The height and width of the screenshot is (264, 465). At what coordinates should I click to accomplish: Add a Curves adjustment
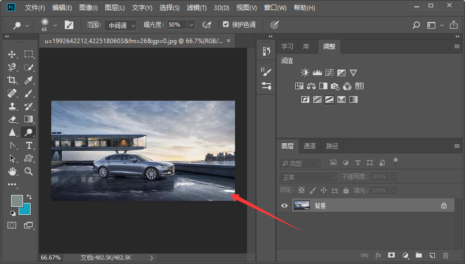(x=329, y=73)
